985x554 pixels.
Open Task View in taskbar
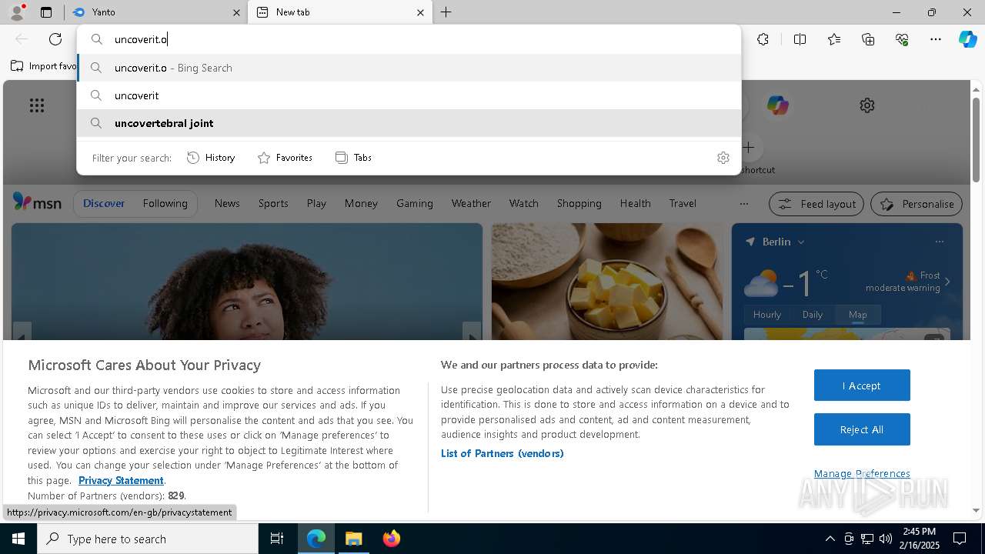coord(277,539)
